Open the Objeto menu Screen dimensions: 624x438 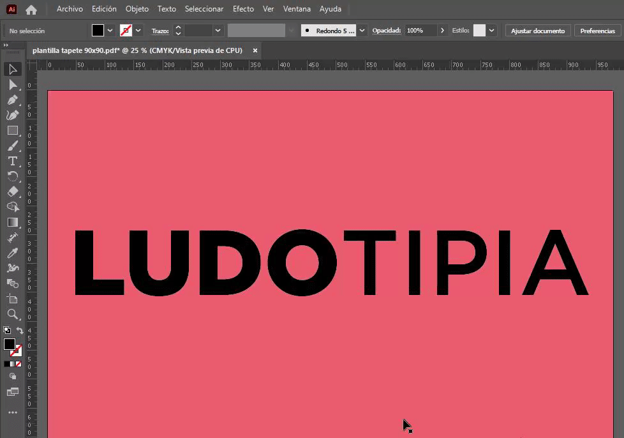coord(137,9)
